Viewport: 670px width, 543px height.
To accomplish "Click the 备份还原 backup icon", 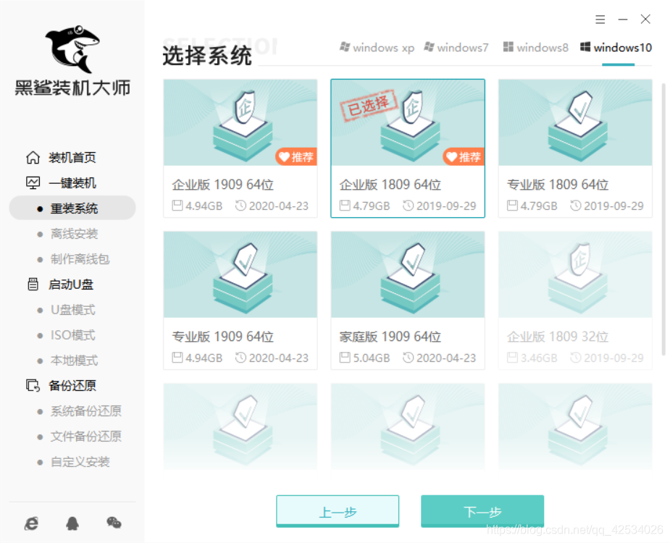I will tap(33, 385).
